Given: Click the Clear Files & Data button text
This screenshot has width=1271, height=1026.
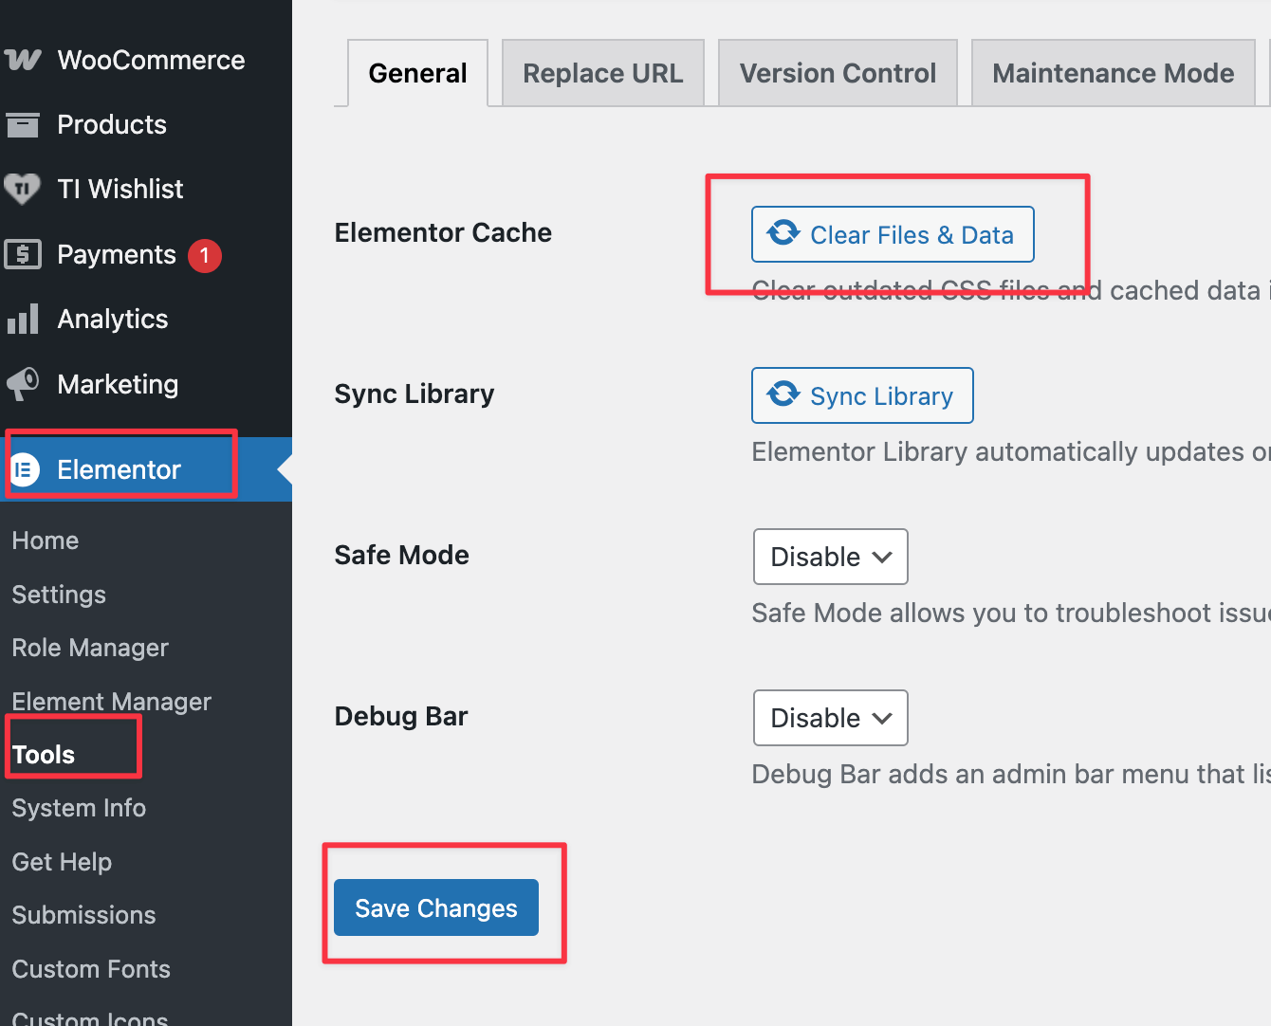Looking at the screenshot, I should (912, 235).
